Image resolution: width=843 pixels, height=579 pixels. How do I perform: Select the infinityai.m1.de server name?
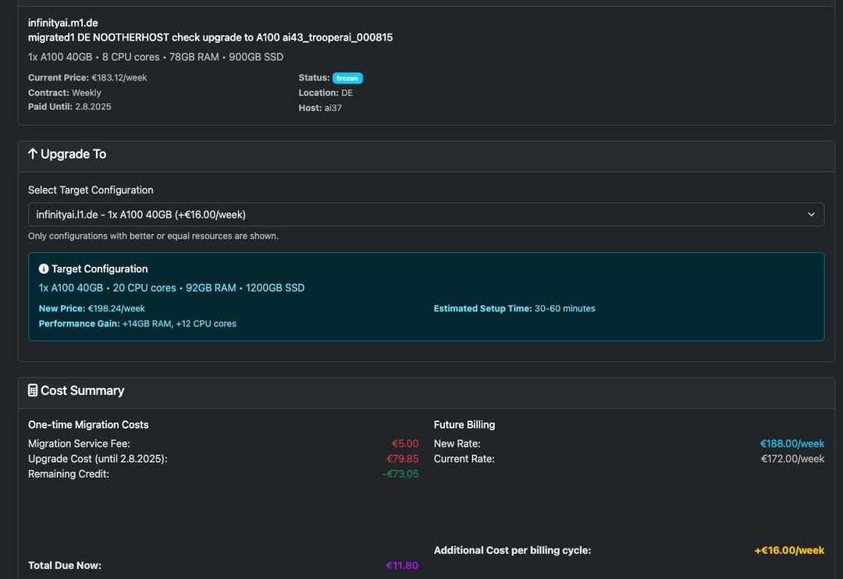coord(63,23)
